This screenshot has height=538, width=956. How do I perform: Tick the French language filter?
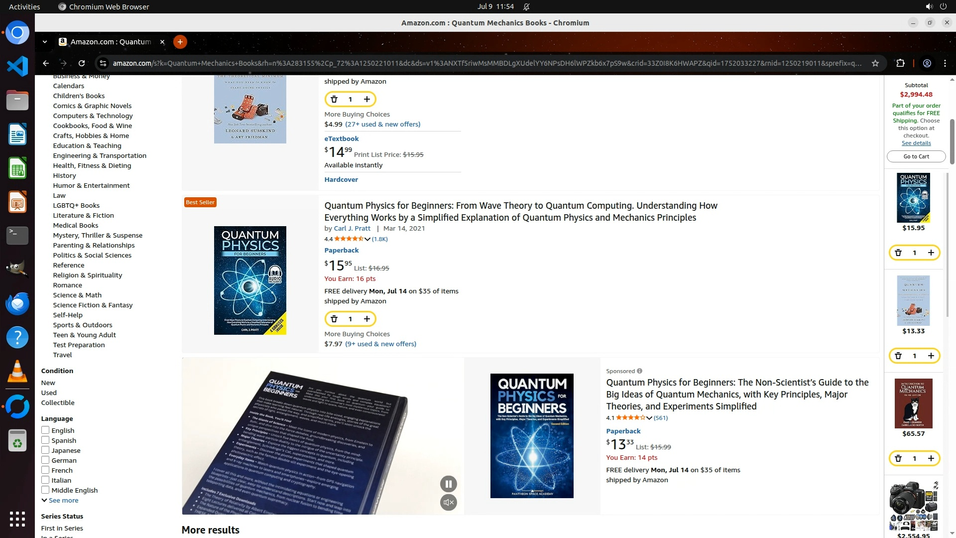coord(45,470)
